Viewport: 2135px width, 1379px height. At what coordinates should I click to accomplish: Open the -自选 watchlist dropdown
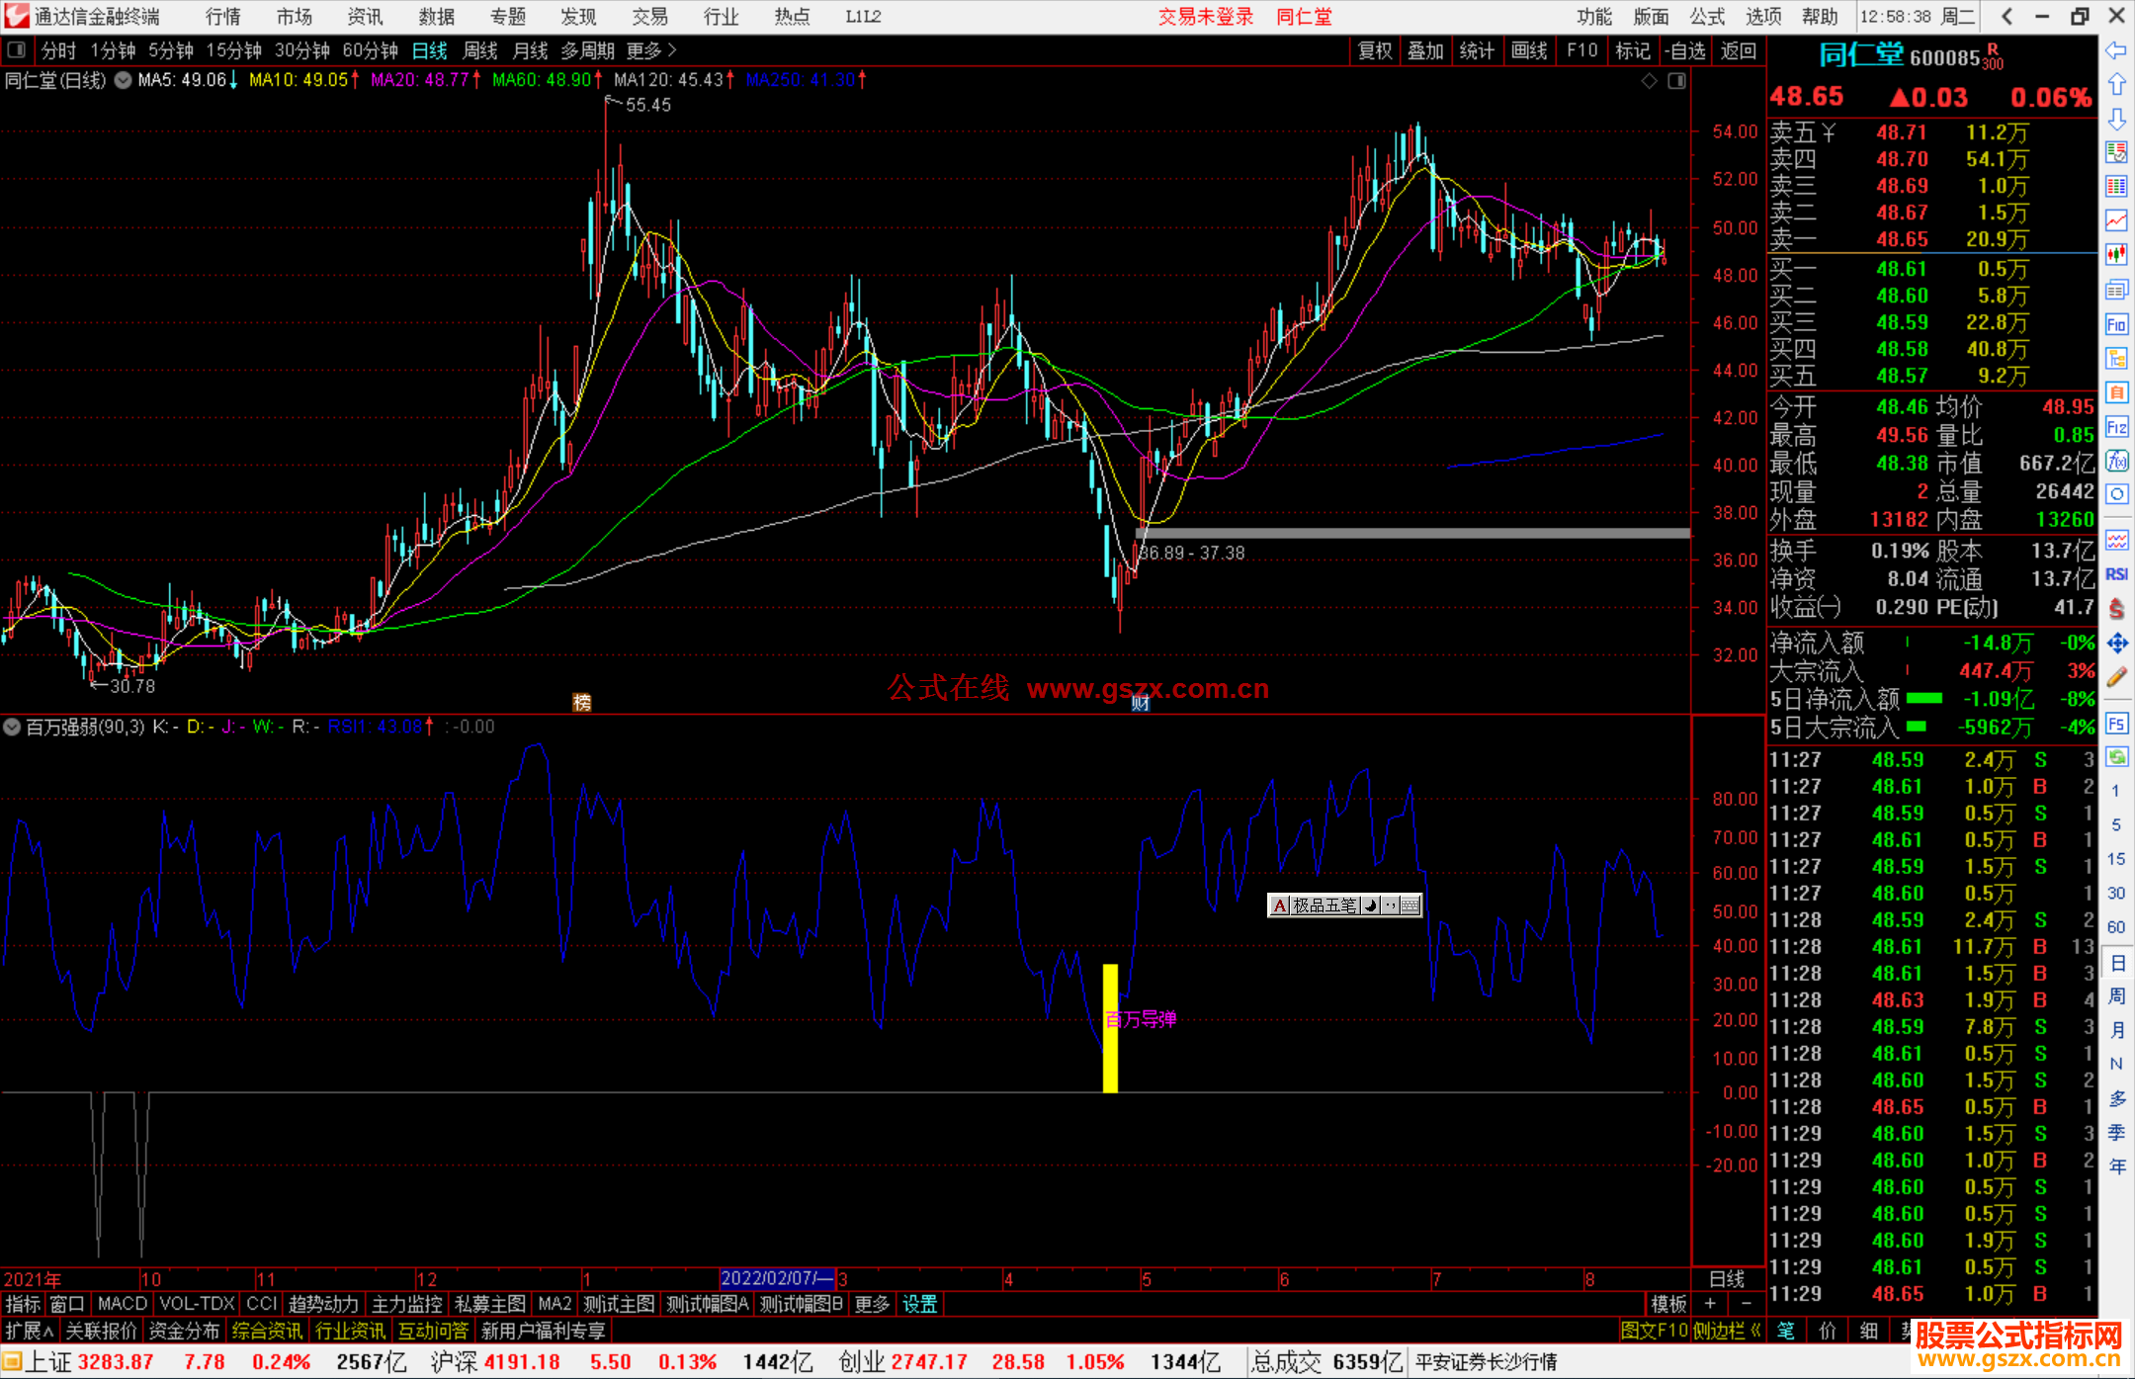tap(1685, 50)
